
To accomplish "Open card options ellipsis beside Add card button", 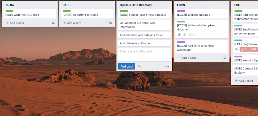I will coord(167,67).
